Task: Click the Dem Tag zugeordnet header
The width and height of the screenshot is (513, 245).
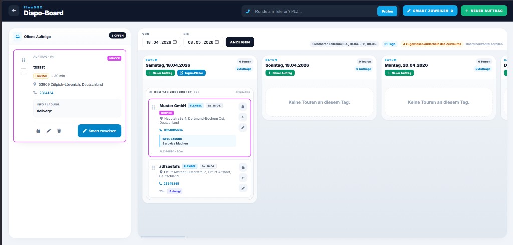Action: (x=173, y=92)
